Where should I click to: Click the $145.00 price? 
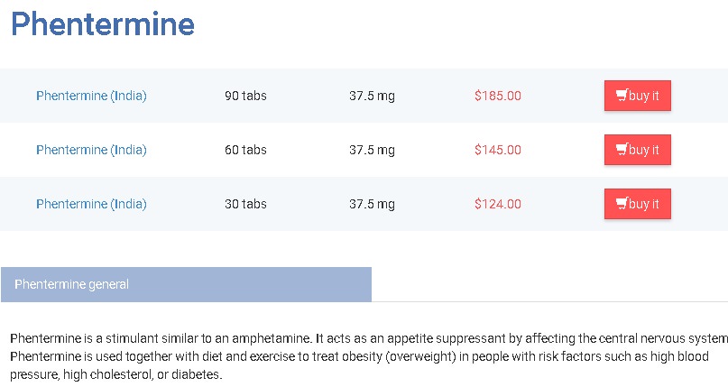tap(498, 150)
